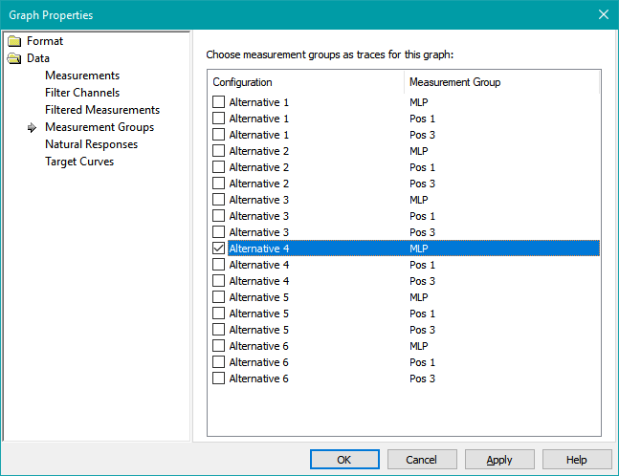This screenshot has height=476, width=619.
Task: Open the Measurements page
Action: click(82, 76)
